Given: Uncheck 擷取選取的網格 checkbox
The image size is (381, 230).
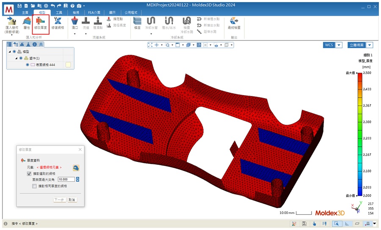Looking at the screenshot, I should pos(29,173).
